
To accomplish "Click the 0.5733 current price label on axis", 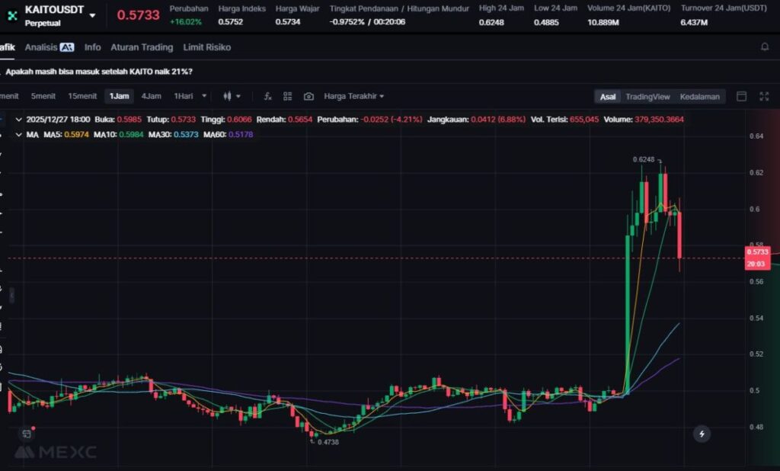I will pos(758,252).
